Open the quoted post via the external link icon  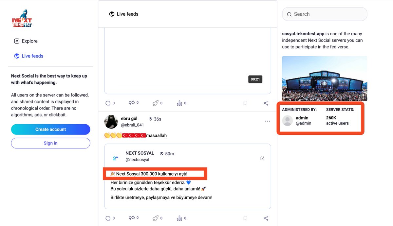262,158
